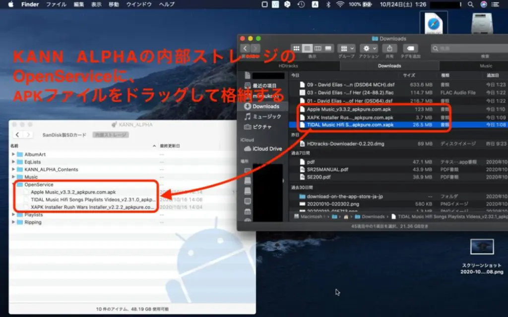Expand the KANN_ALPHA_Contents folder
This screenshot has width=508, height=317.
(x=13, y=169)
